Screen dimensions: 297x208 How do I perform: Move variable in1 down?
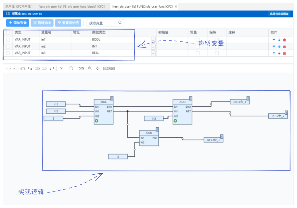coord(279,40)
